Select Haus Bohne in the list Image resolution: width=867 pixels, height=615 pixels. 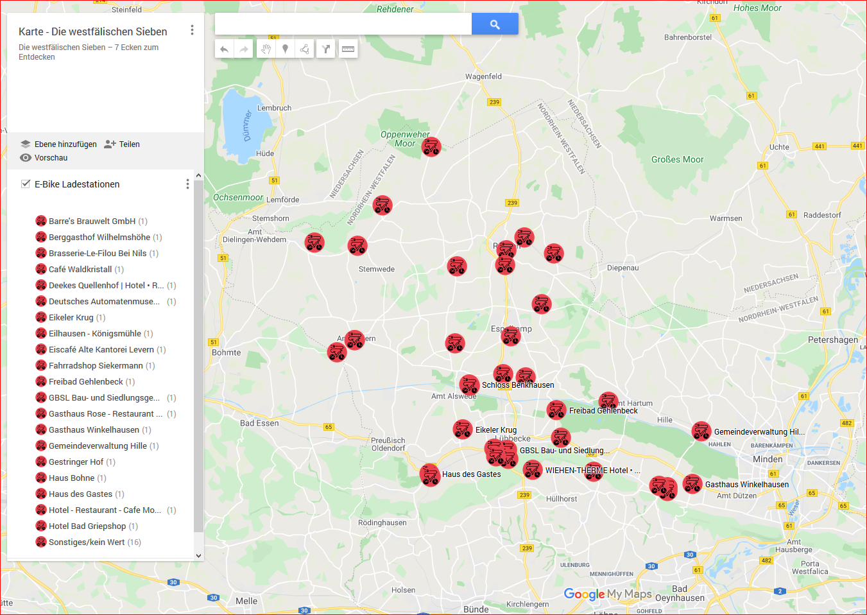coord(71,478)
